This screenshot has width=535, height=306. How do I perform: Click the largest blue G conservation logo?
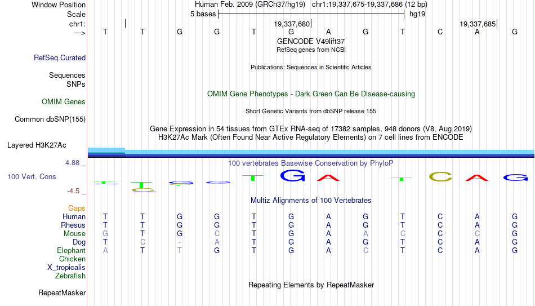click(x=292, y=175)
